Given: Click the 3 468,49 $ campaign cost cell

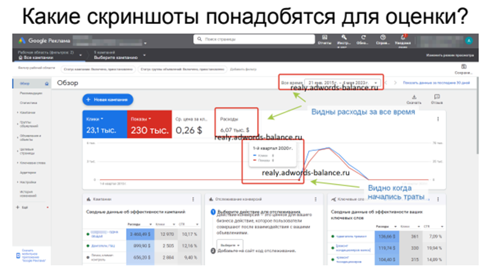Looking at the screenshot, I should point(141,234).
